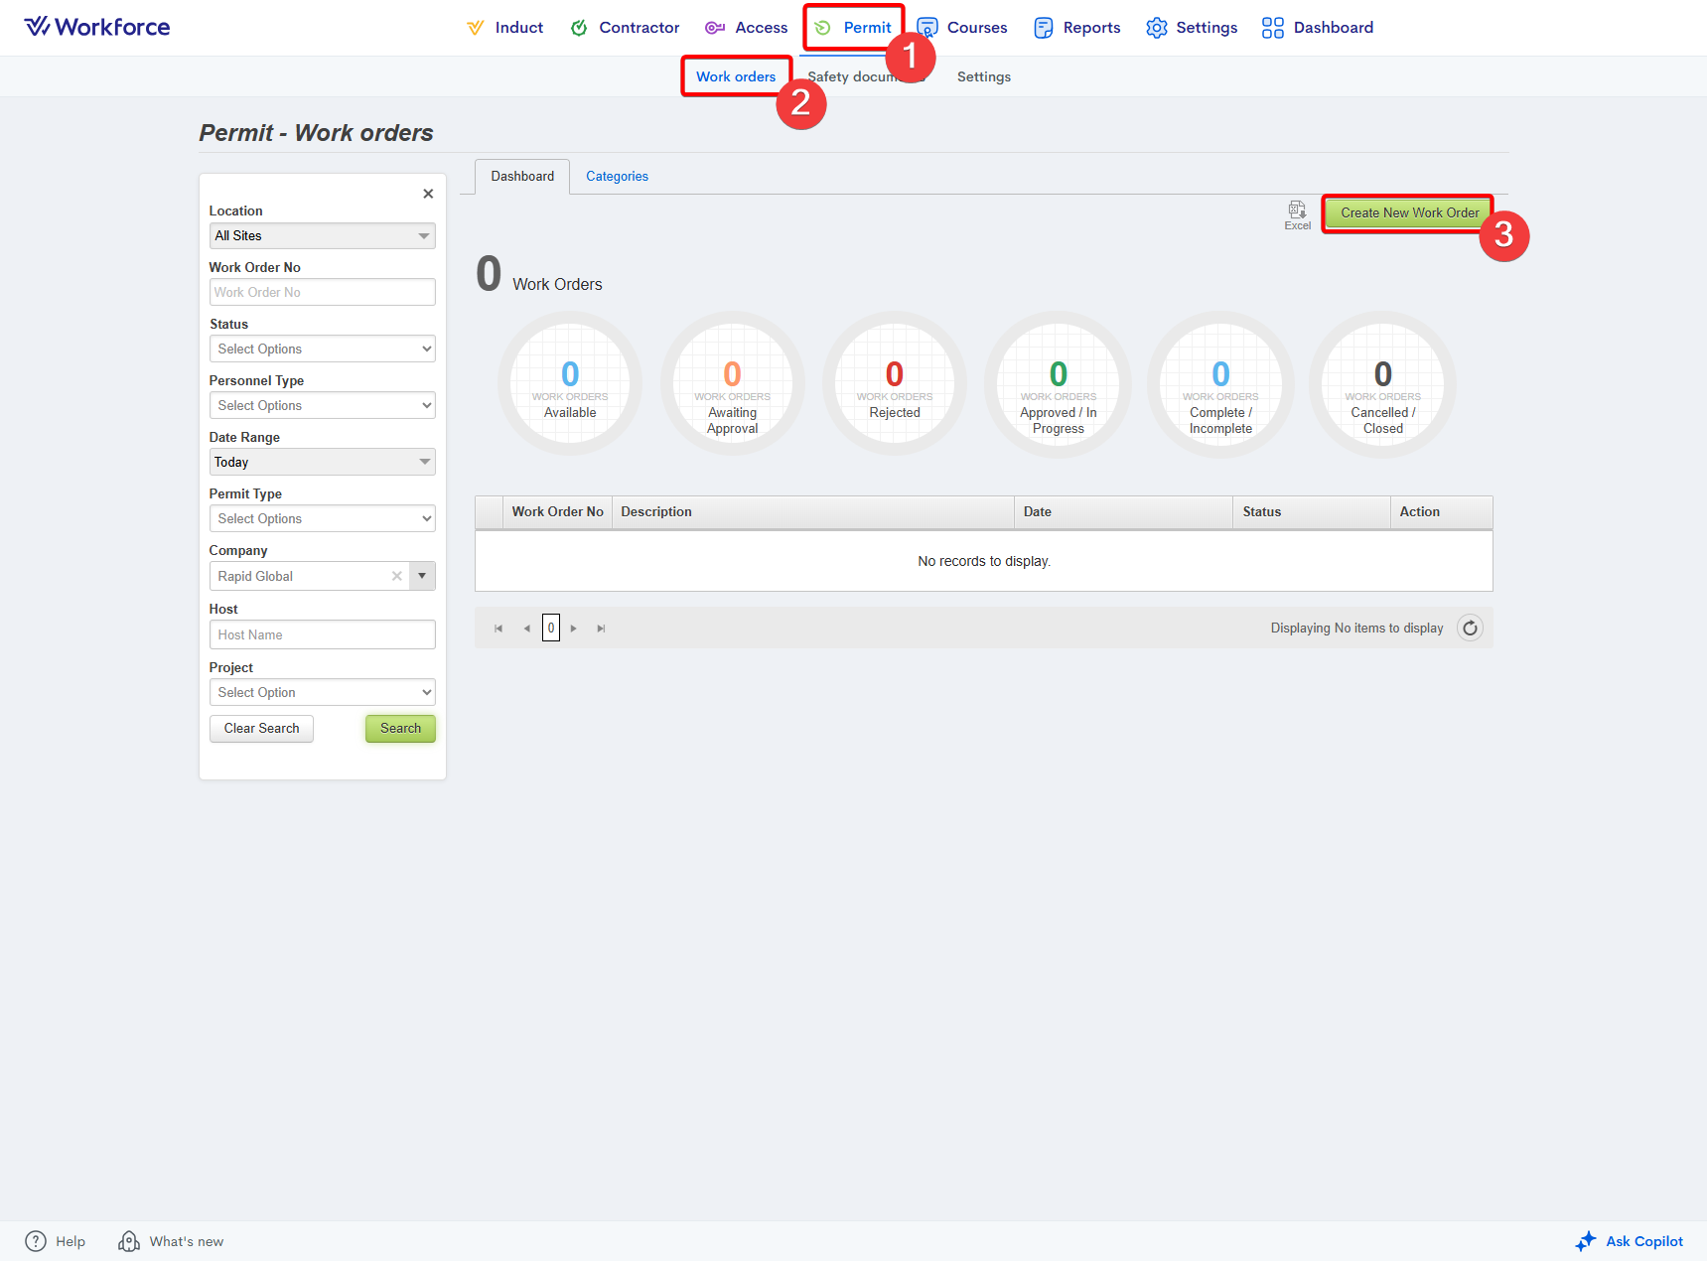Switch to the Categories tab
1707x1261 pixels.
pyautogui.click(x=617, y=177)
